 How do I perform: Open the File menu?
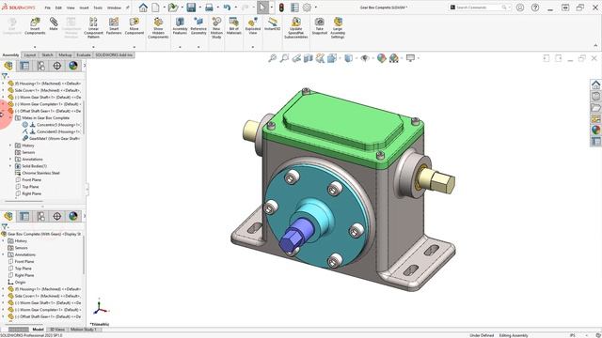(48, 8)
